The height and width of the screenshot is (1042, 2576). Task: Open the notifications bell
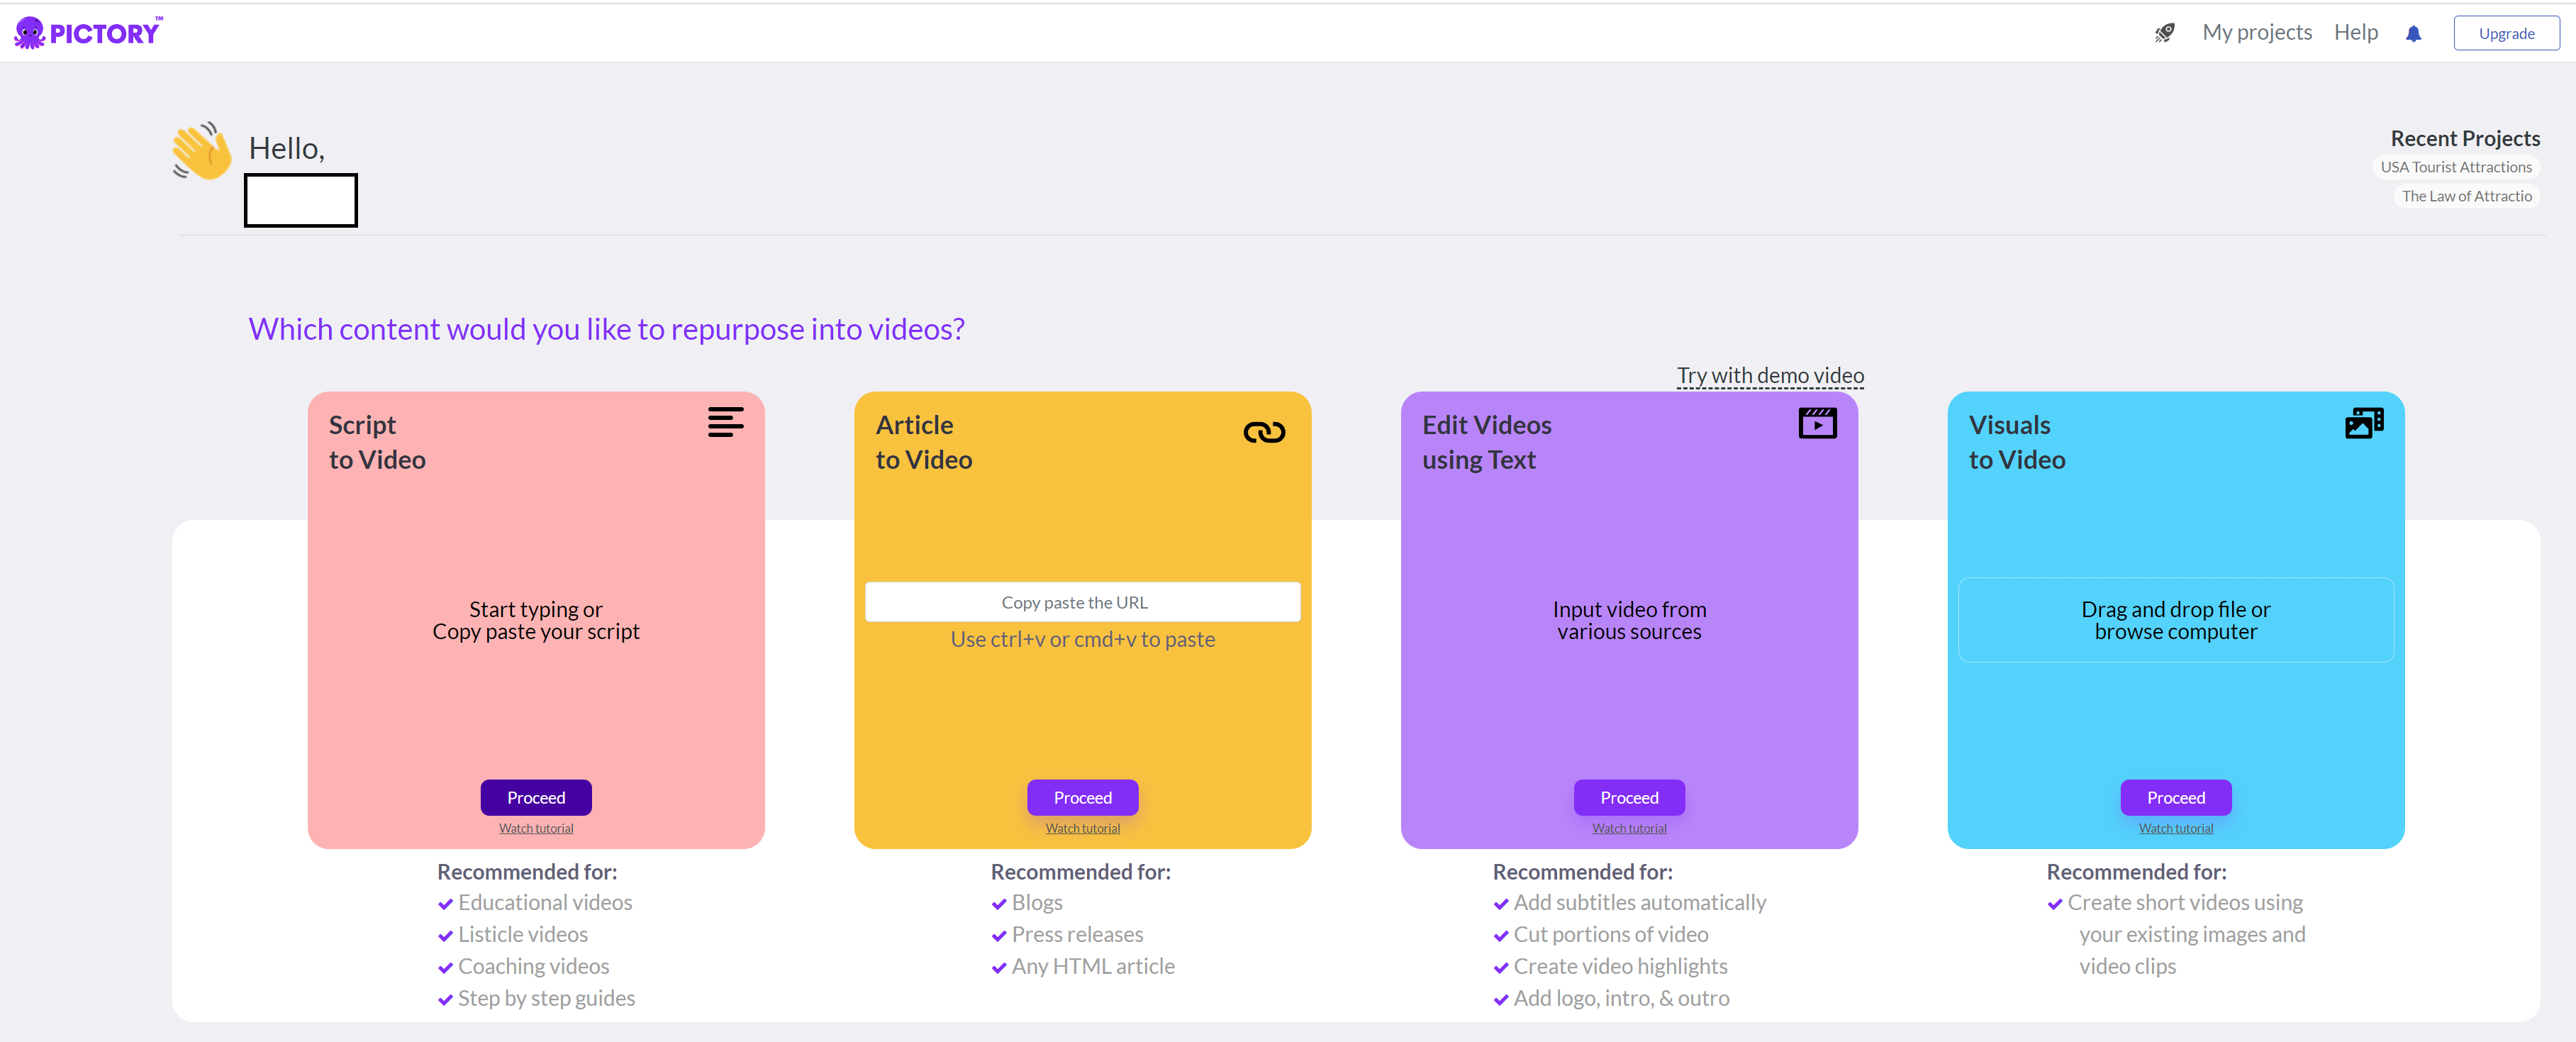[x=2413, y=34]
